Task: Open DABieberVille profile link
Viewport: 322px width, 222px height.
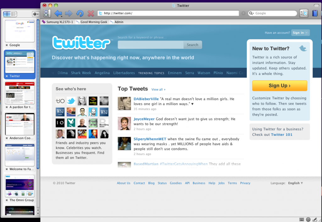Action: (146, 99)
